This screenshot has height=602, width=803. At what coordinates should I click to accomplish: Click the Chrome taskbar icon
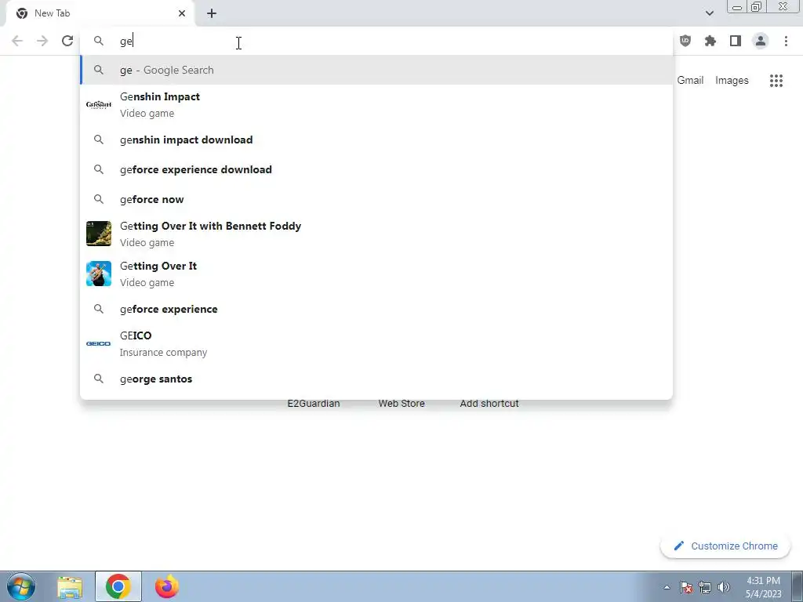pyautogui.click(x=118, y=586)
